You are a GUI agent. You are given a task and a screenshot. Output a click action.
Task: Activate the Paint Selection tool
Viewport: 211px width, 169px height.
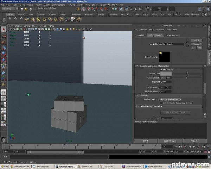pyautogui.click(x=4, y=42)
